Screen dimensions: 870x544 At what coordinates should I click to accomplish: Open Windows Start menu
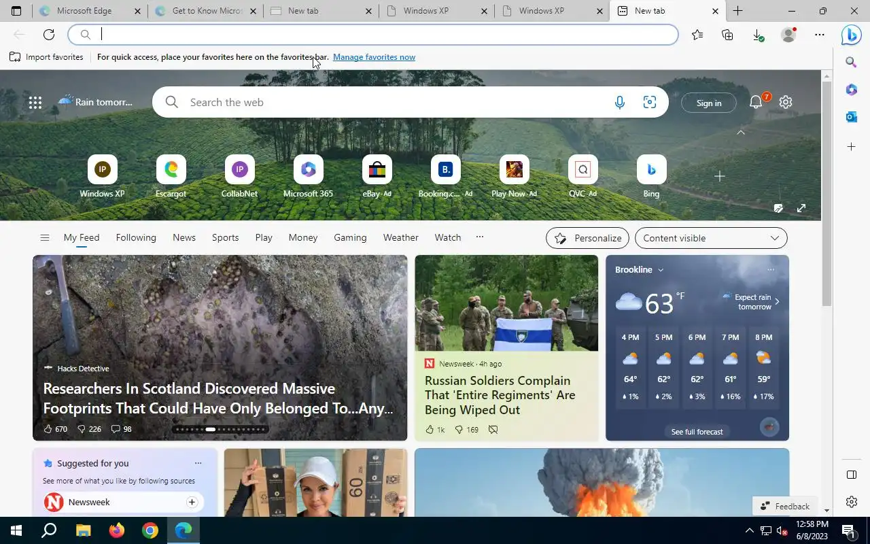16,530
